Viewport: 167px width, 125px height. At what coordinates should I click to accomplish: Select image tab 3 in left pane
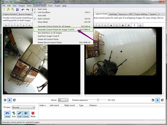23,25
